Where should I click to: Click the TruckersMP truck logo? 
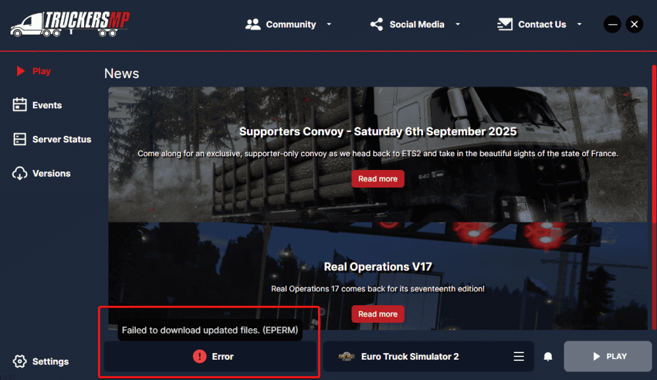point(69,24)
